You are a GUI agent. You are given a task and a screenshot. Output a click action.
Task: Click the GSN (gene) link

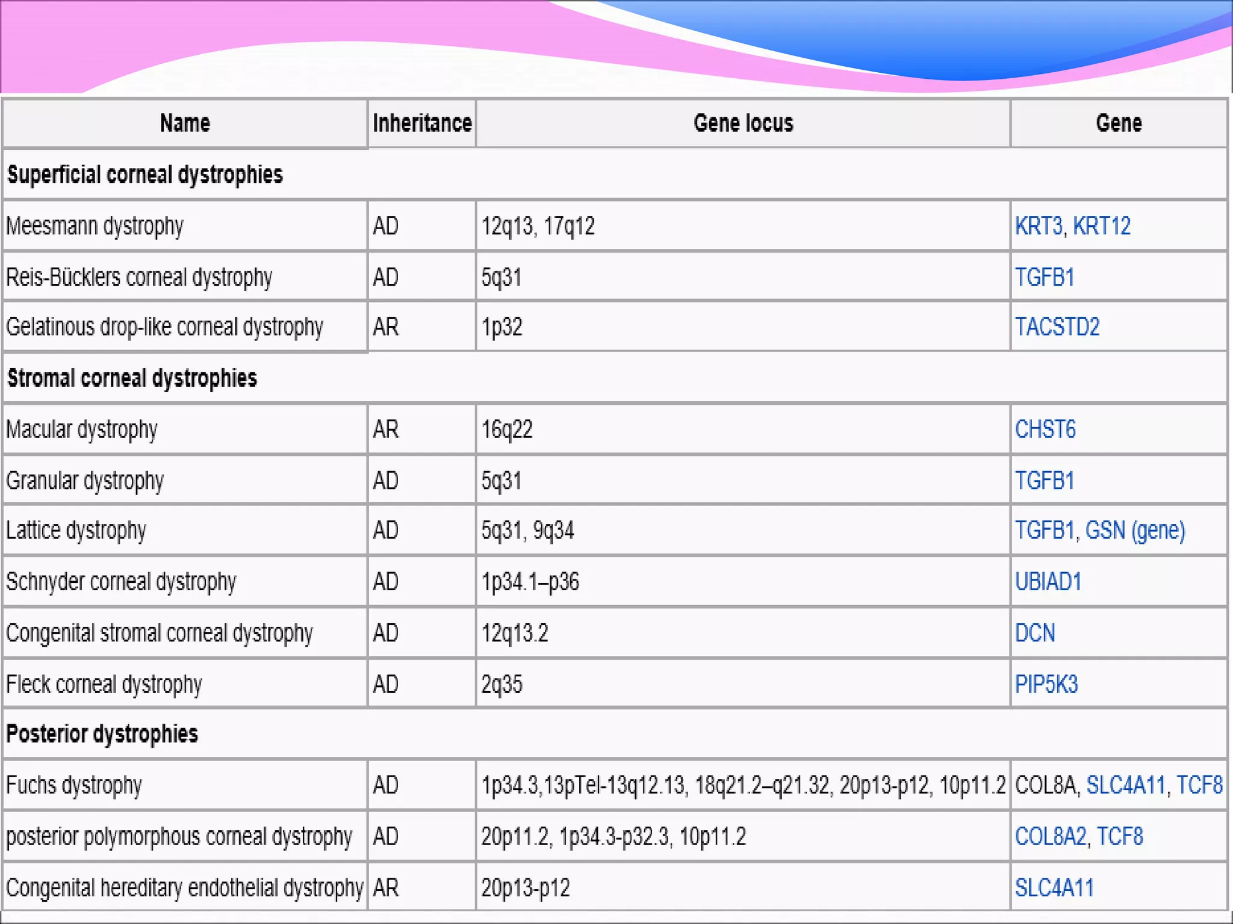pos(1135,531)
